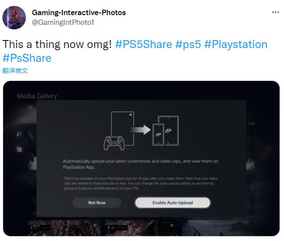Toggle the multi-select checkbox icon in sidebar

click(19, 149)
